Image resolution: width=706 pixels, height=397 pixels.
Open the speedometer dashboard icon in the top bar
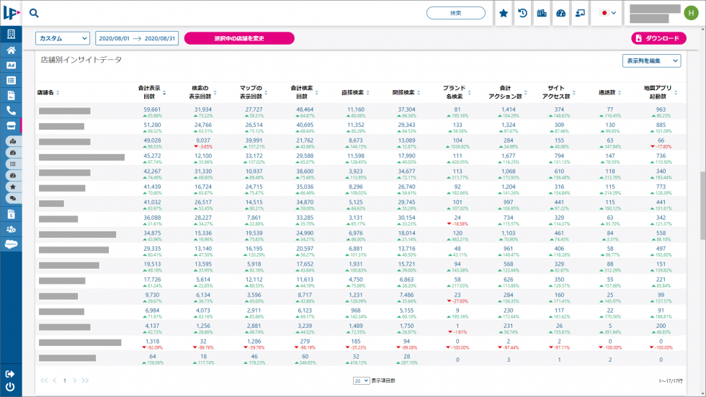tap(560, 13)
